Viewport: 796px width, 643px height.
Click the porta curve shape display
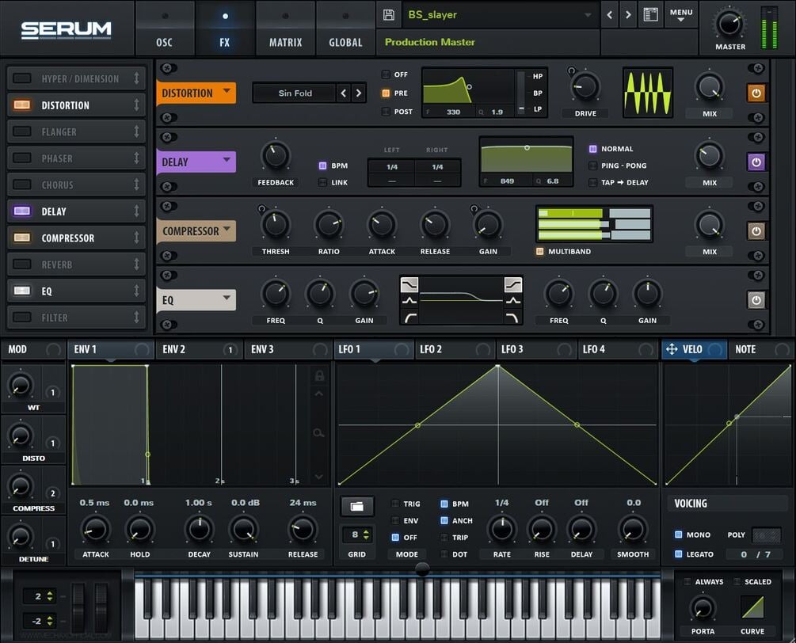tap(752, 607)
